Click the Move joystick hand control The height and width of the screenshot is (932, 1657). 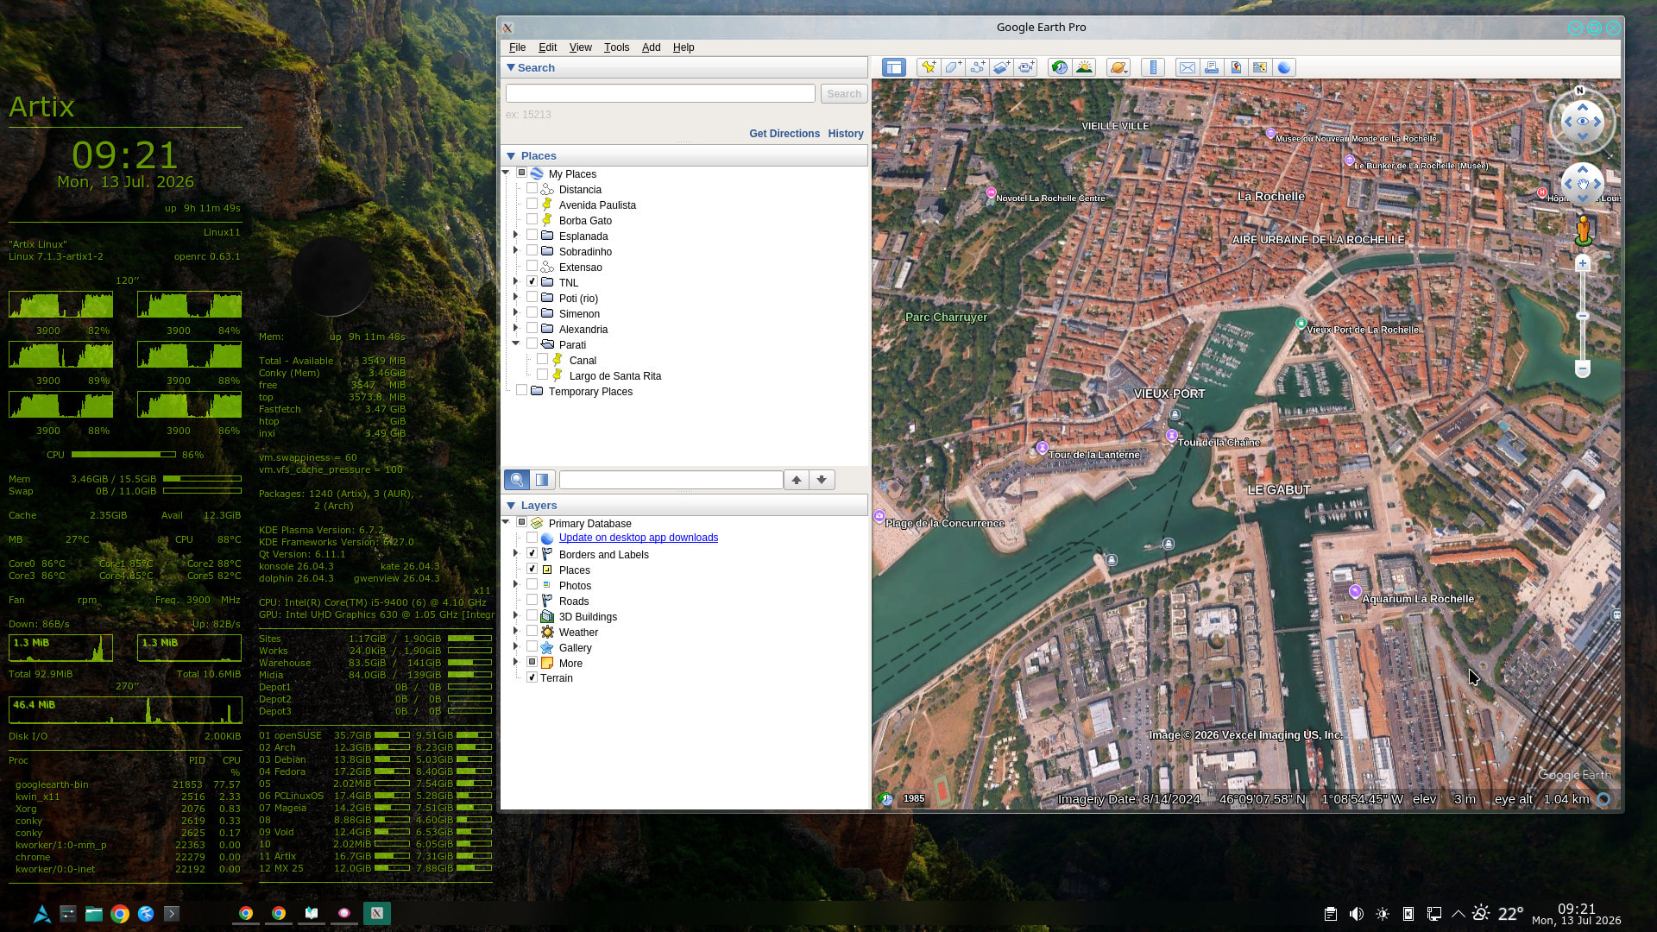(x=1583, y=184)
